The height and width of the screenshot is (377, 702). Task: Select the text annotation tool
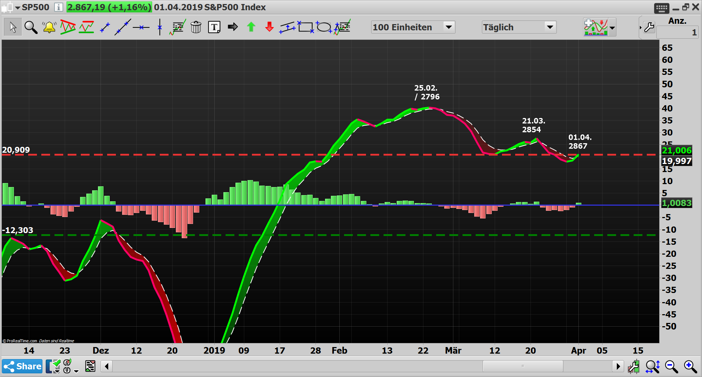click(214, 27)
